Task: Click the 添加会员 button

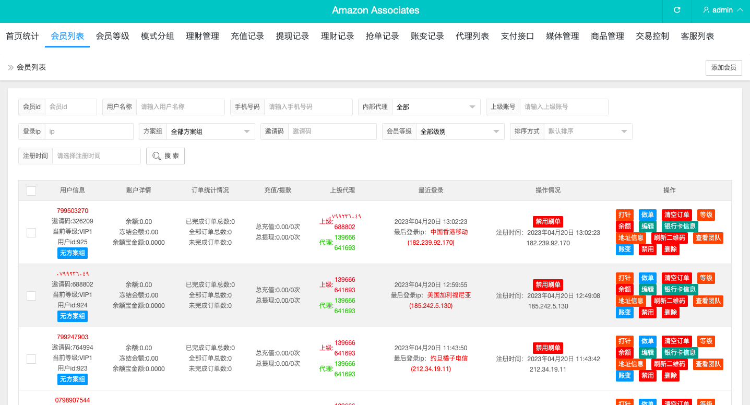Action: click(x=723, y=67)
